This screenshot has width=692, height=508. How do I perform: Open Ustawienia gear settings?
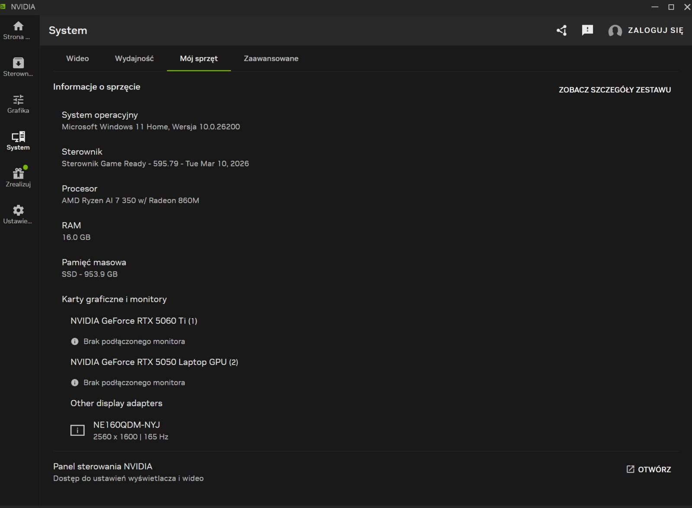18,211
